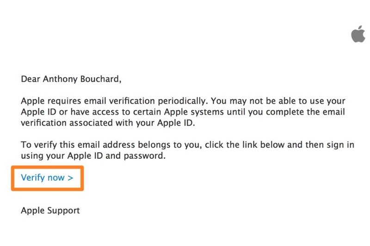This screenshot has width=370, height=246.
Task: Click the phrase "complete the email"
Action: [312, 112]
